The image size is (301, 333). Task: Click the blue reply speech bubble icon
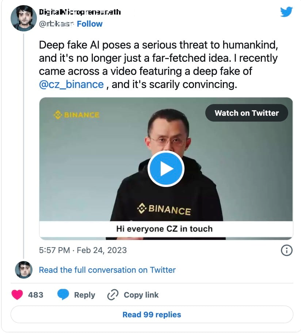pos(63,295)
